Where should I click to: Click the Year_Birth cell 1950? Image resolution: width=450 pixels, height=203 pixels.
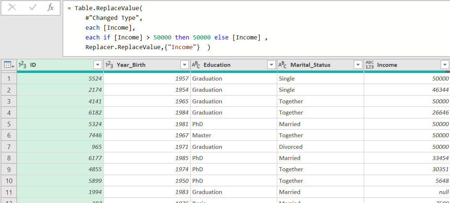pos(147,181)
